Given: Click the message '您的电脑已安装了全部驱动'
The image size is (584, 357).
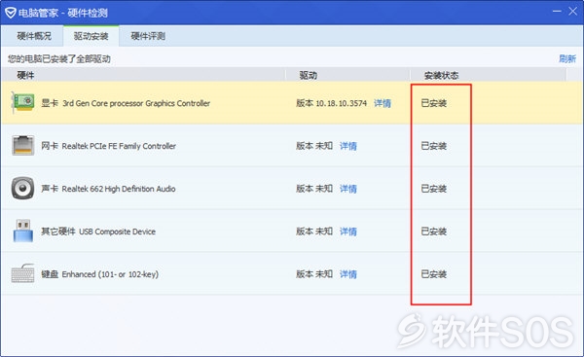Looking at the screenshot, I should [59, 58].
